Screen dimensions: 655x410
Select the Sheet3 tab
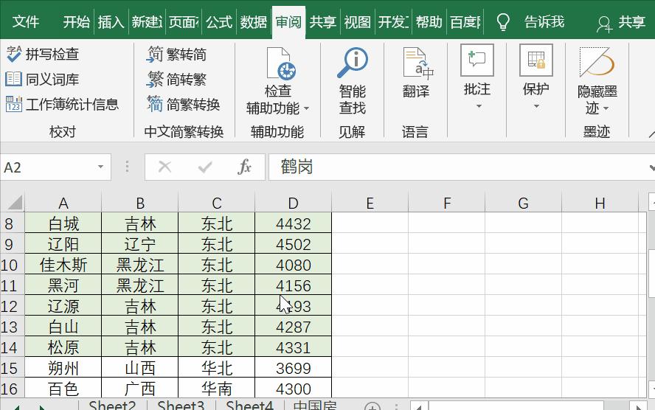coord(181,406)
